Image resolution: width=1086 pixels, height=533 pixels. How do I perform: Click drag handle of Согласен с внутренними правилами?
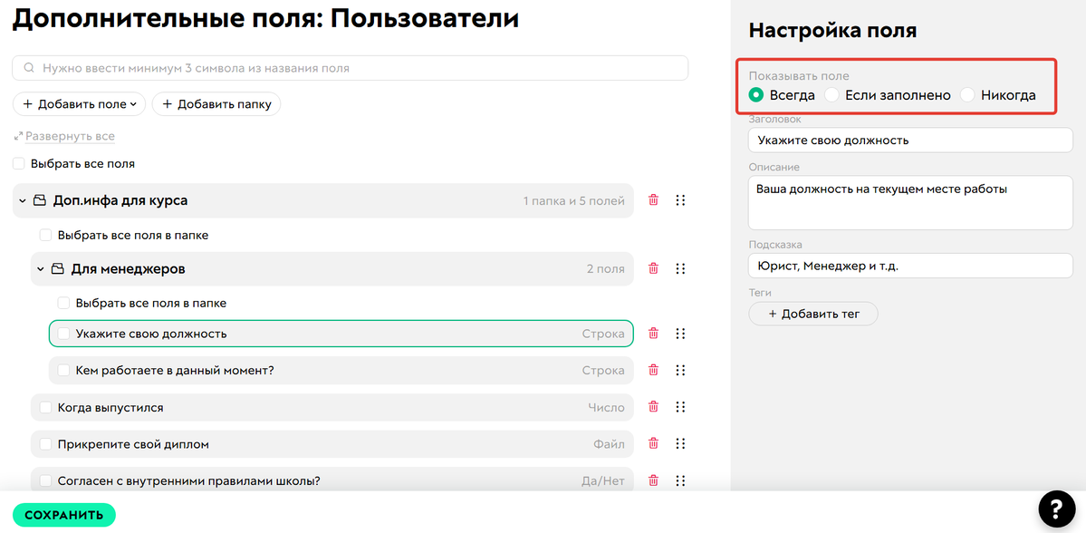(x=680, y=480)
